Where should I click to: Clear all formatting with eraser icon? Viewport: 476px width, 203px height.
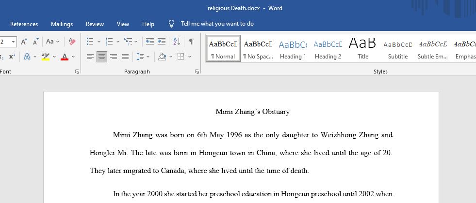[x=72, y=42]
